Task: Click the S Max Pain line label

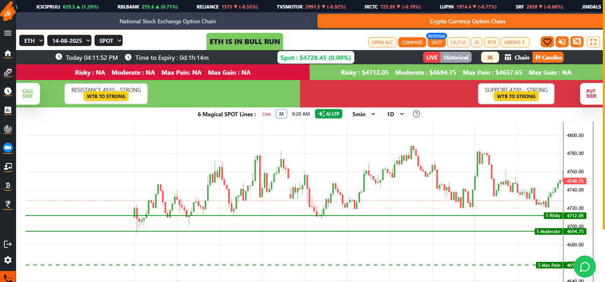Action: (x=549, y=265)
